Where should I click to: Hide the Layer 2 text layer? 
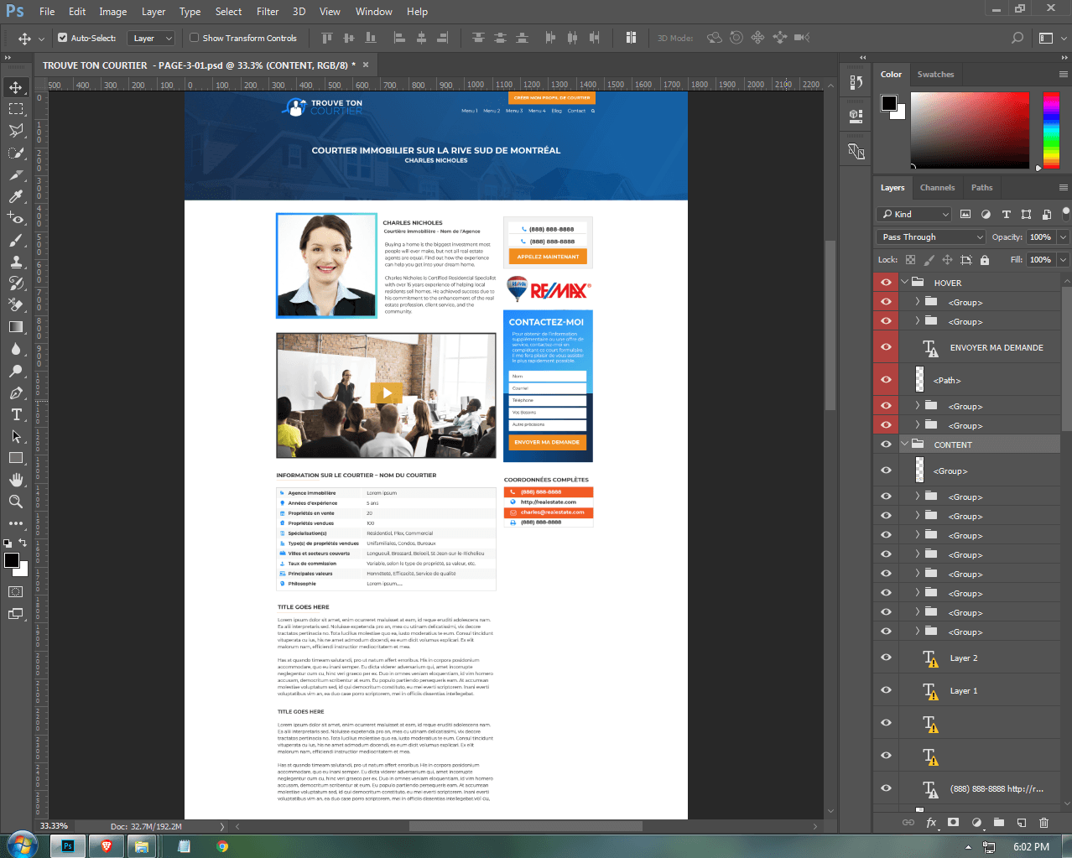tap(886, 658)
